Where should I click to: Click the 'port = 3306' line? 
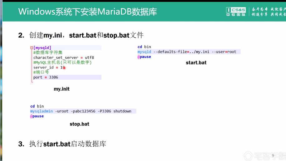click(x=46, y=77)
